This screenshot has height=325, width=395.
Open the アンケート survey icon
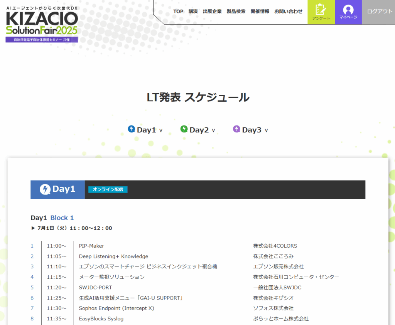point(321,12)
